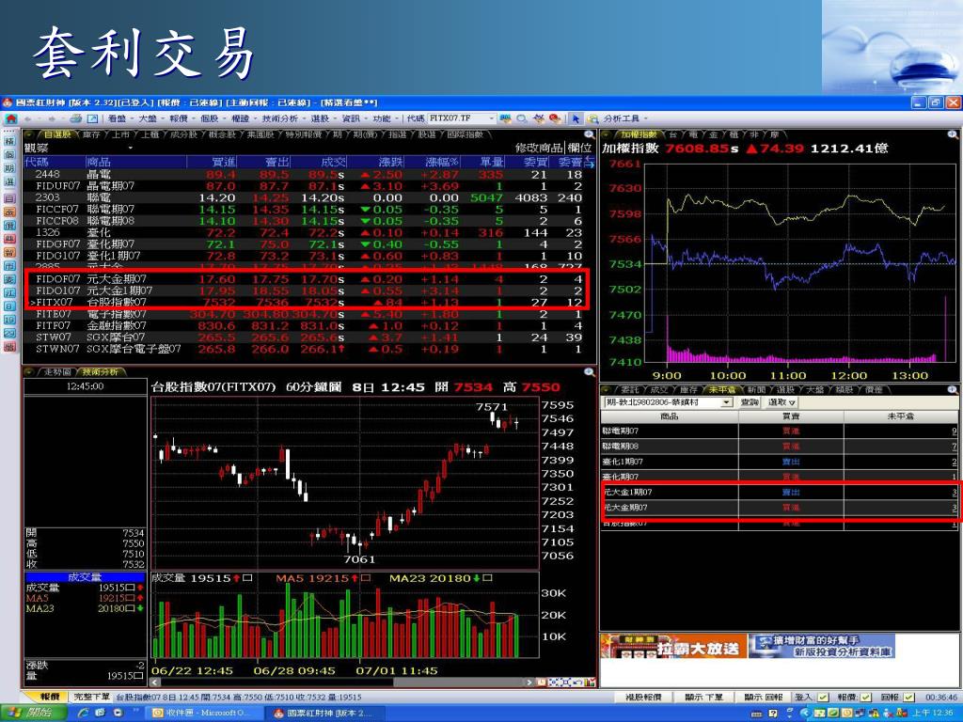The height and width of the screenshot is (722, 963).
Task: Click the printer icon in the toolbar
Action: pos(76,118)
